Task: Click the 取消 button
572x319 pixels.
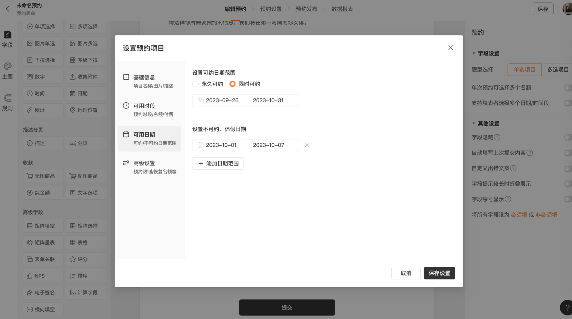Action: point(406,273)
